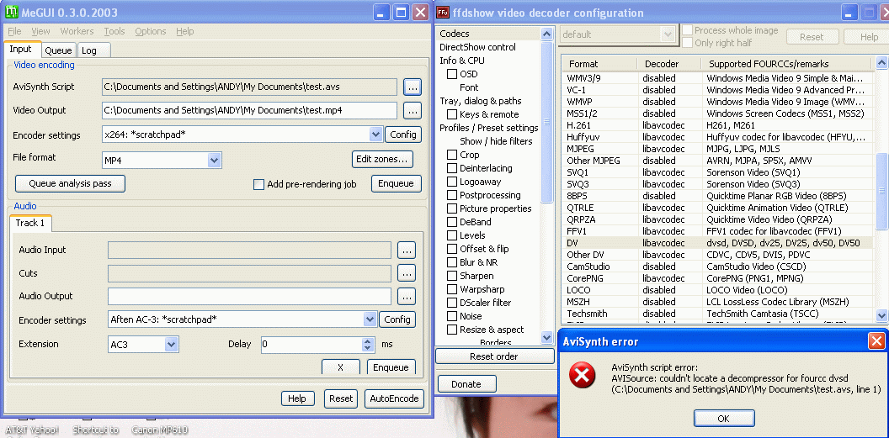Toggle the Only right half checkbox

tap(687, 42)
